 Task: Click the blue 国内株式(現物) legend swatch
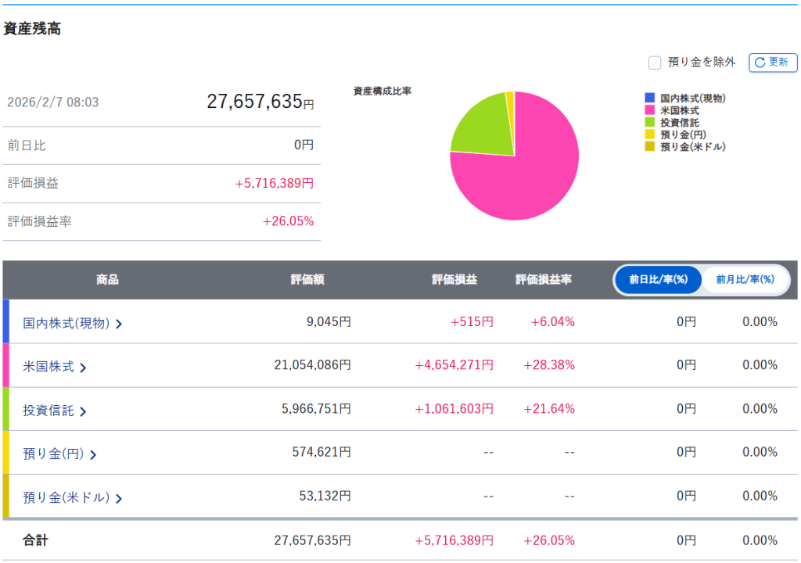649,99
